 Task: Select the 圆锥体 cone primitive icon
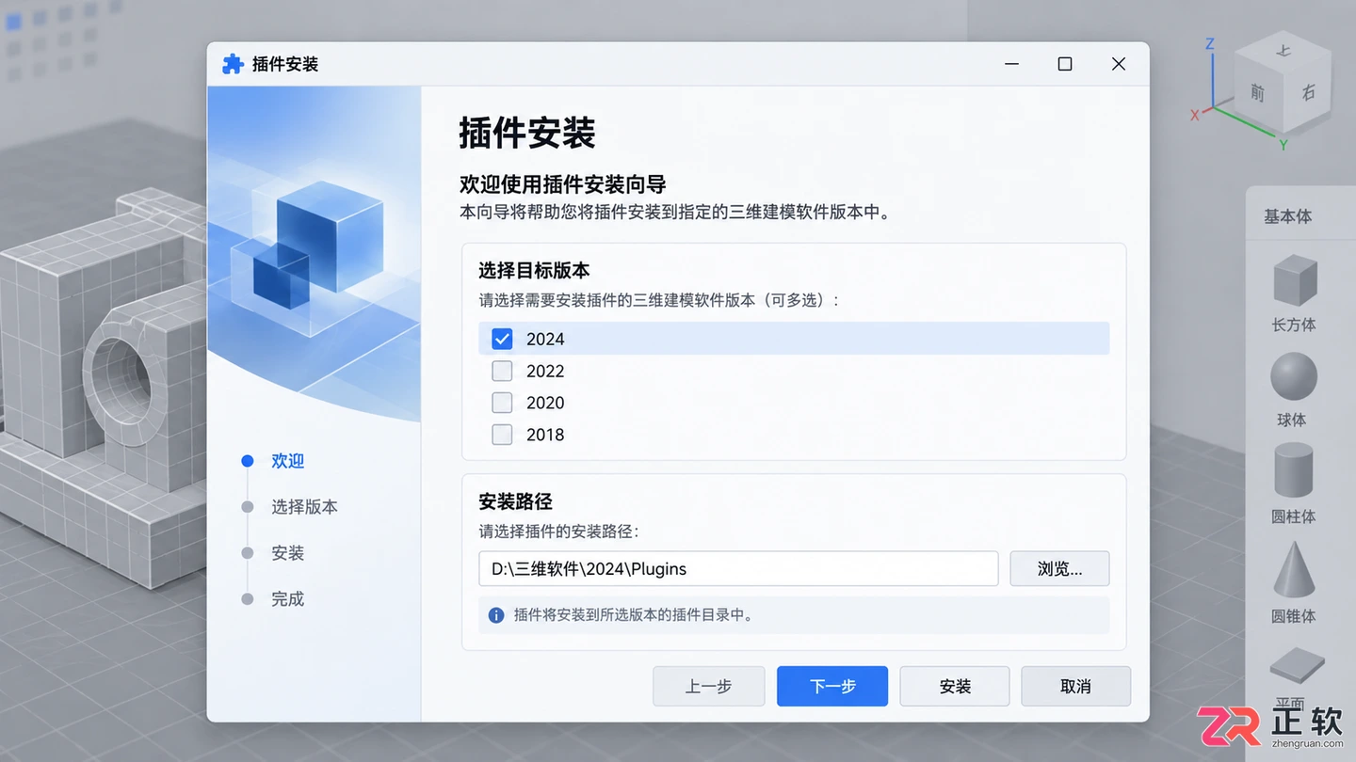pyautogui.click(x=1294, y=570)
